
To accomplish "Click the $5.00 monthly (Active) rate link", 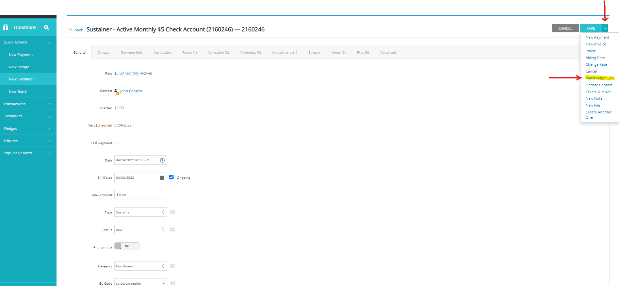I will click(x=133, y=73).
